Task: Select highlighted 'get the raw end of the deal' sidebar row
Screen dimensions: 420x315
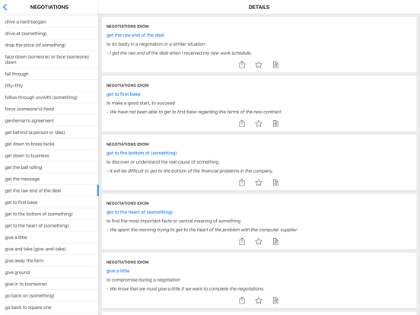Action: tap(49, 191)
